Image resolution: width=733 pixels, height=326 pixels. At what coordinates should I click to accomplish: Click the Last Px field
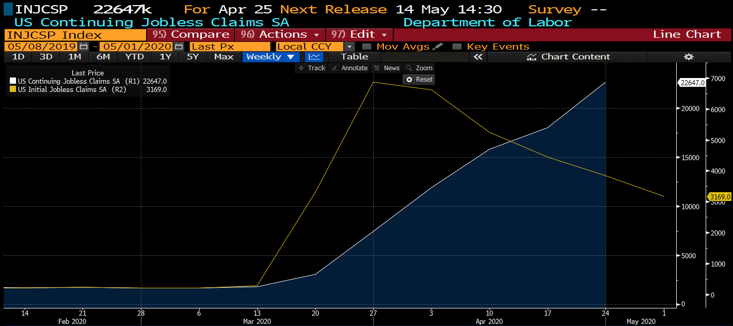point(230,46)
